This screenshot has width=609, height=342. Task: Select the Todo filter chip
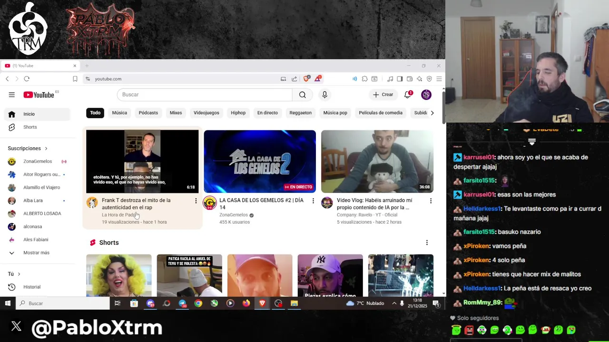tap(95, 113)
